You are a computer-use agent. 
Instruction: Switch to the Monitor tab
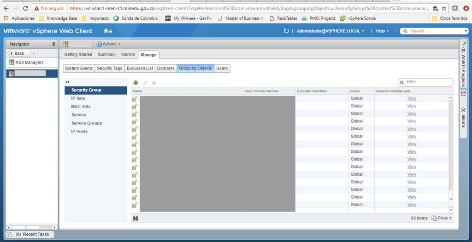tap(128, 54)
